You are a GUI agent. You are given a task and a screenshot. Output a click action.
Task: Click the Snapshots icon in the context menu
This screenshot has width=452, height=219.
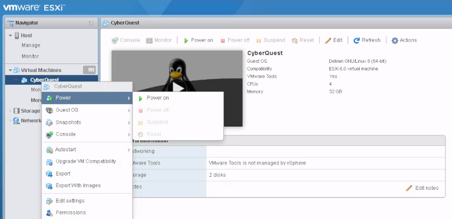click(50, 123)
